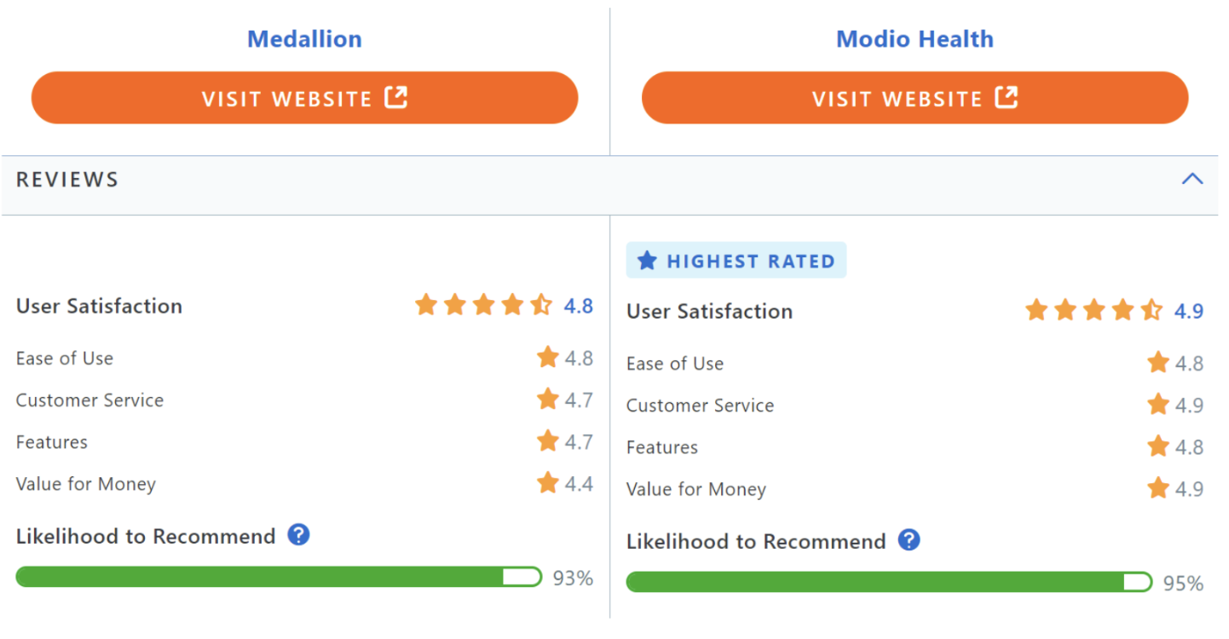The width and height of the screenshot is (1229, 639).
Task: Click Modio Health's 95% recommend progress bar
Action: click(x=889, y=582)
